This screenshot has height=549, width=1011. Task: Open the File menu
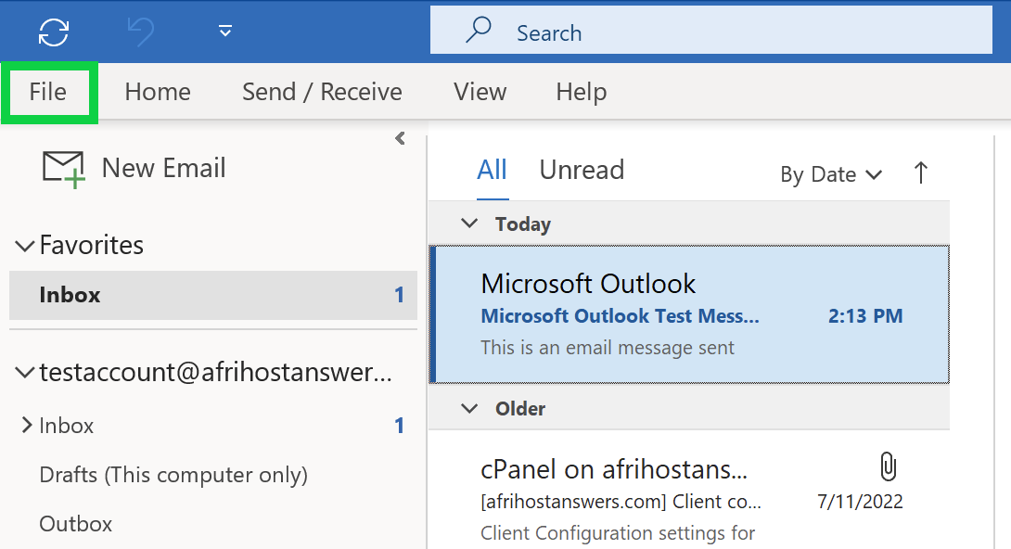click(x=48, y=92)
